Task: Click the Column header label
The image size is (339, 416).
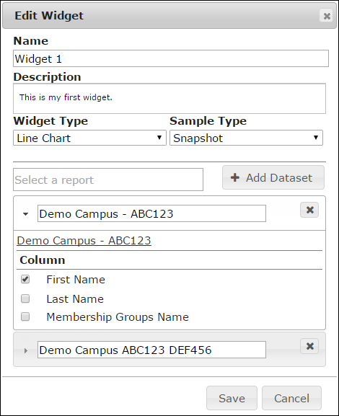Action: coord(43,260)
